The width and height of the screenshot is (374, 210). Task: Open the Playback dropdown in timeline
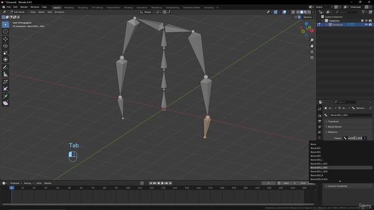click(x=16, y=183)
